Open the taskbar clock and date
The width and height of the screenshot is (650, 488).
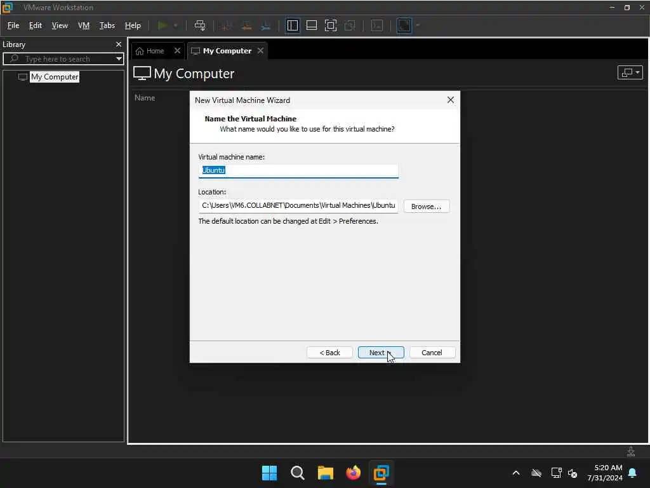(604, 473)
